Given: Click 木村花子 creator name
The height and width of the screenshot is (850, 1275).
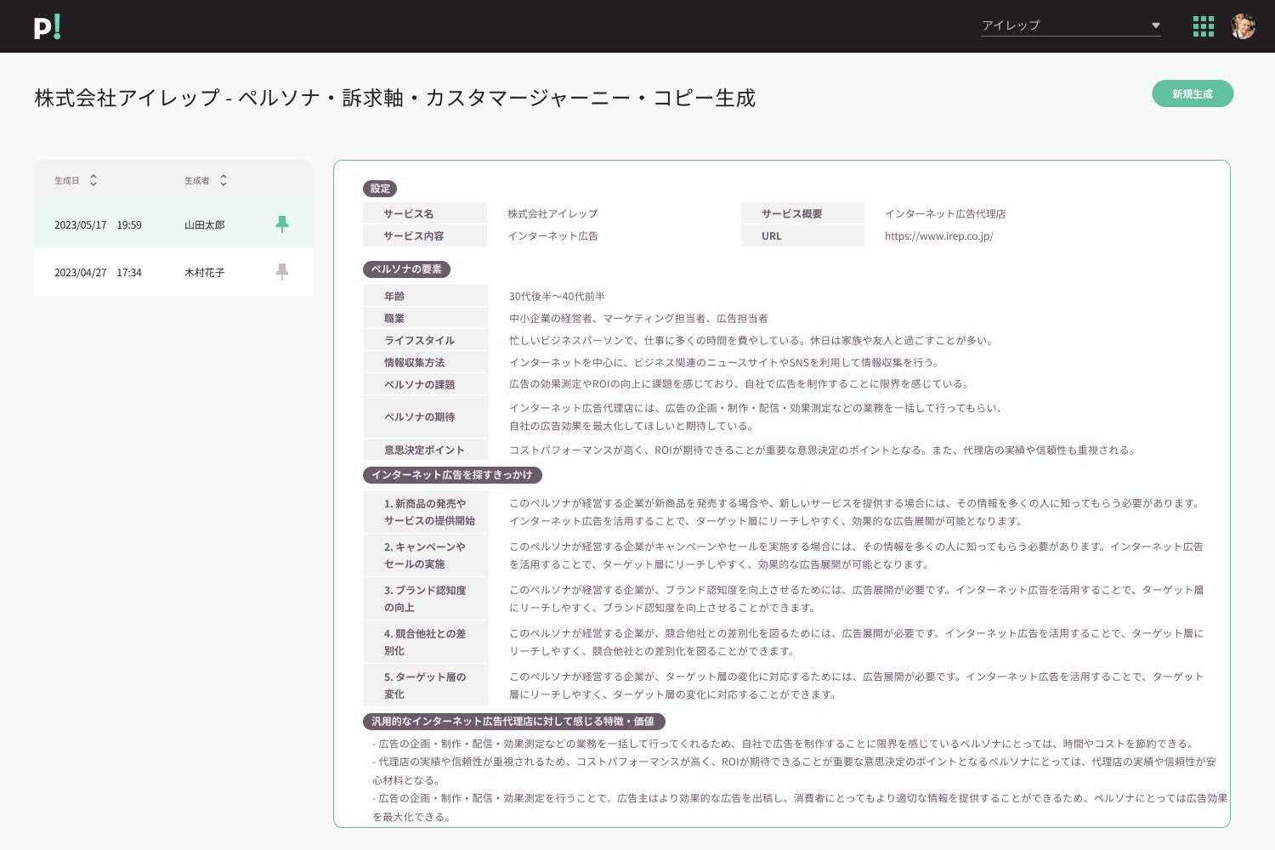Looking at the screenshot, I should point(205,273).
